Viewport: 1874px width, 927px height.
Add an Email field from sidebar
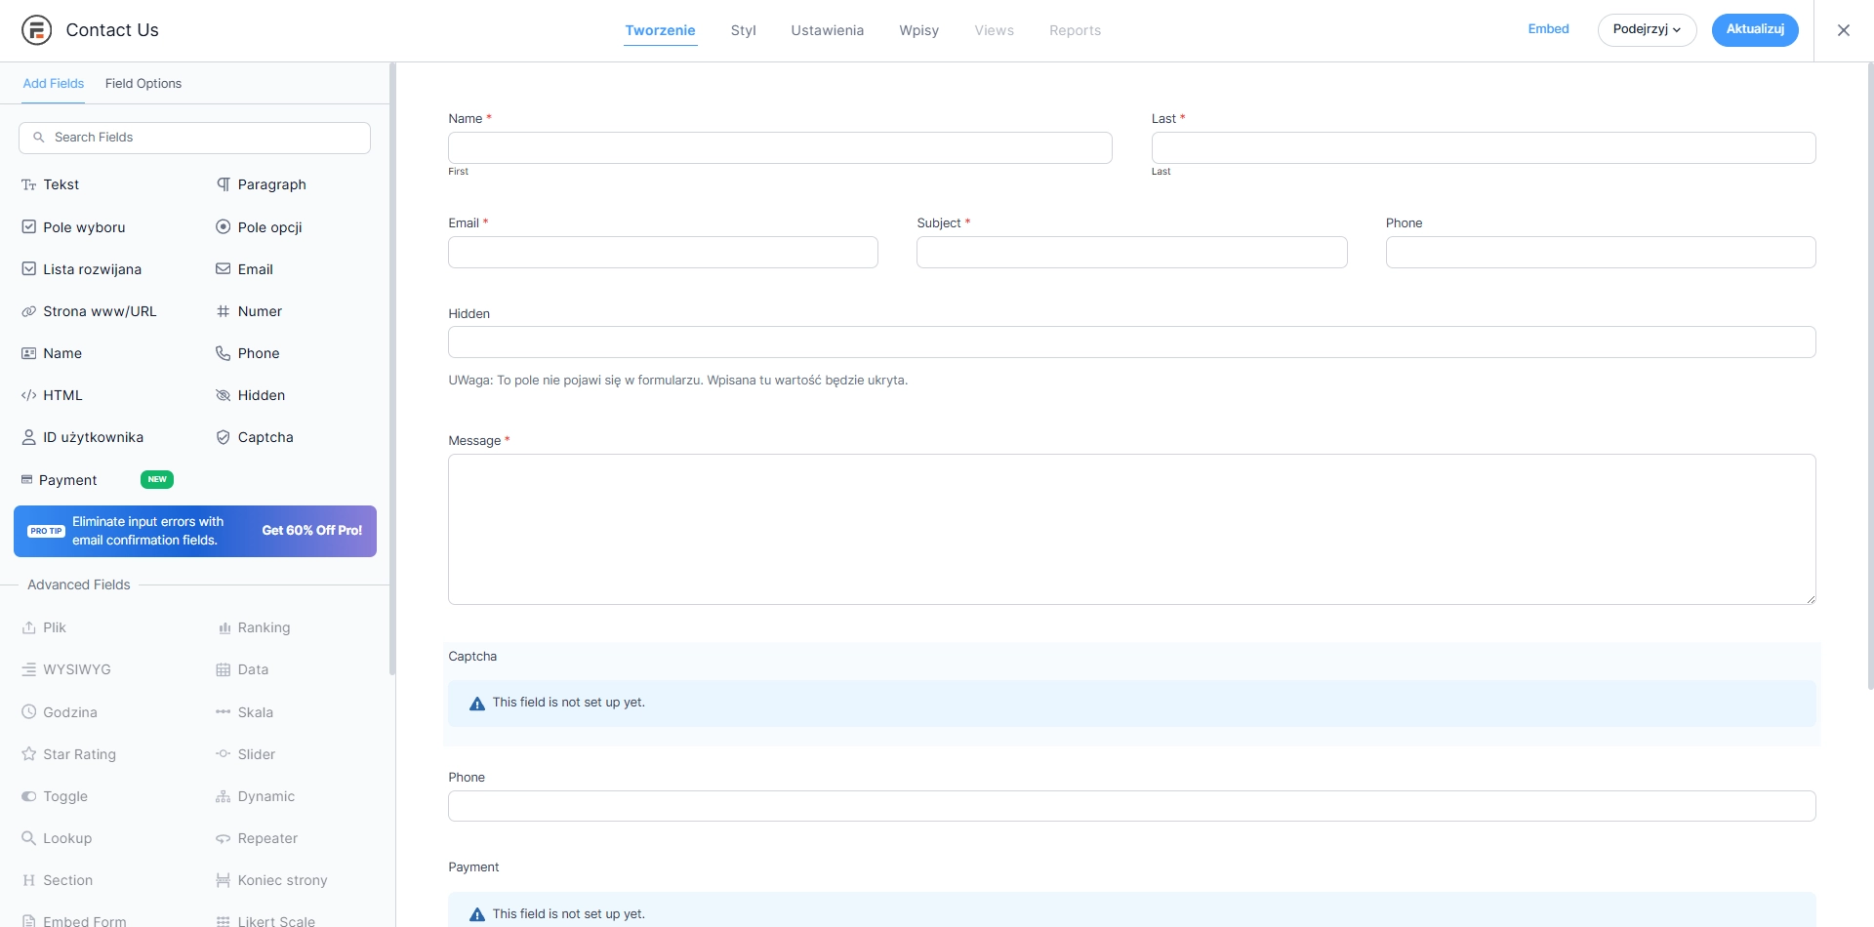point(245,269)
